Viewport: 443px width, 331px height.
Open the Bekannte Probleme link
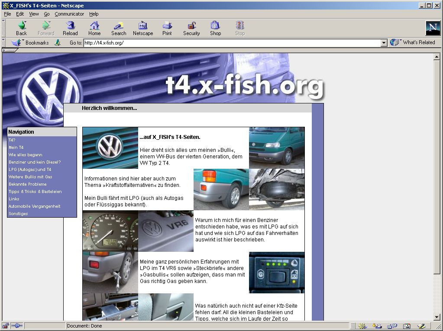point(28,184)
